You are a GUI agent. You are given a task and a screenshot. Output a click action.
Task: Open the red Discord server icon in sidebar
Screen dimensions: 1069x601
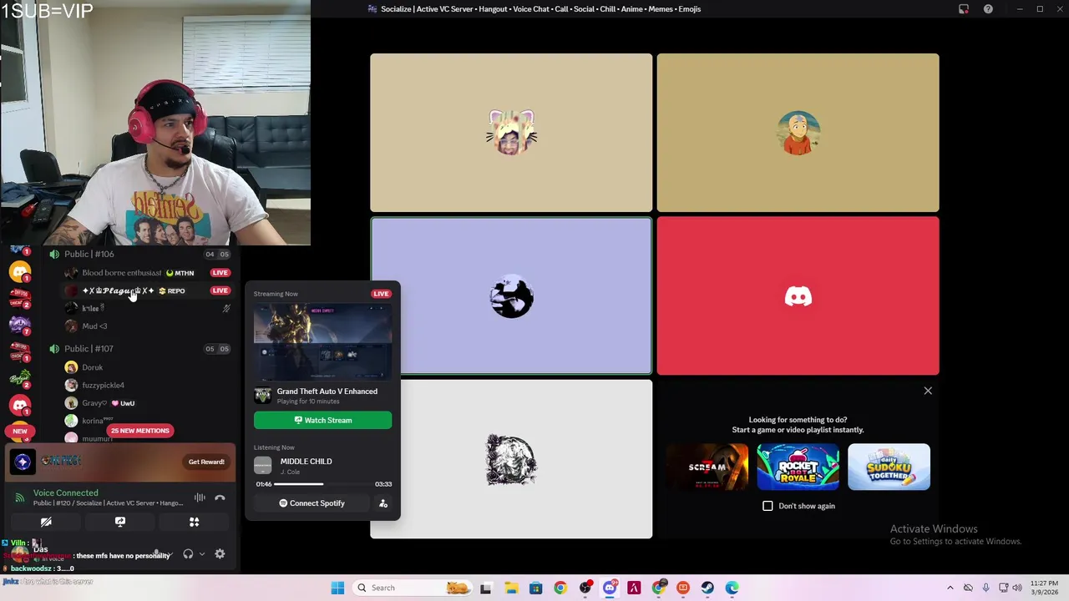20,405
